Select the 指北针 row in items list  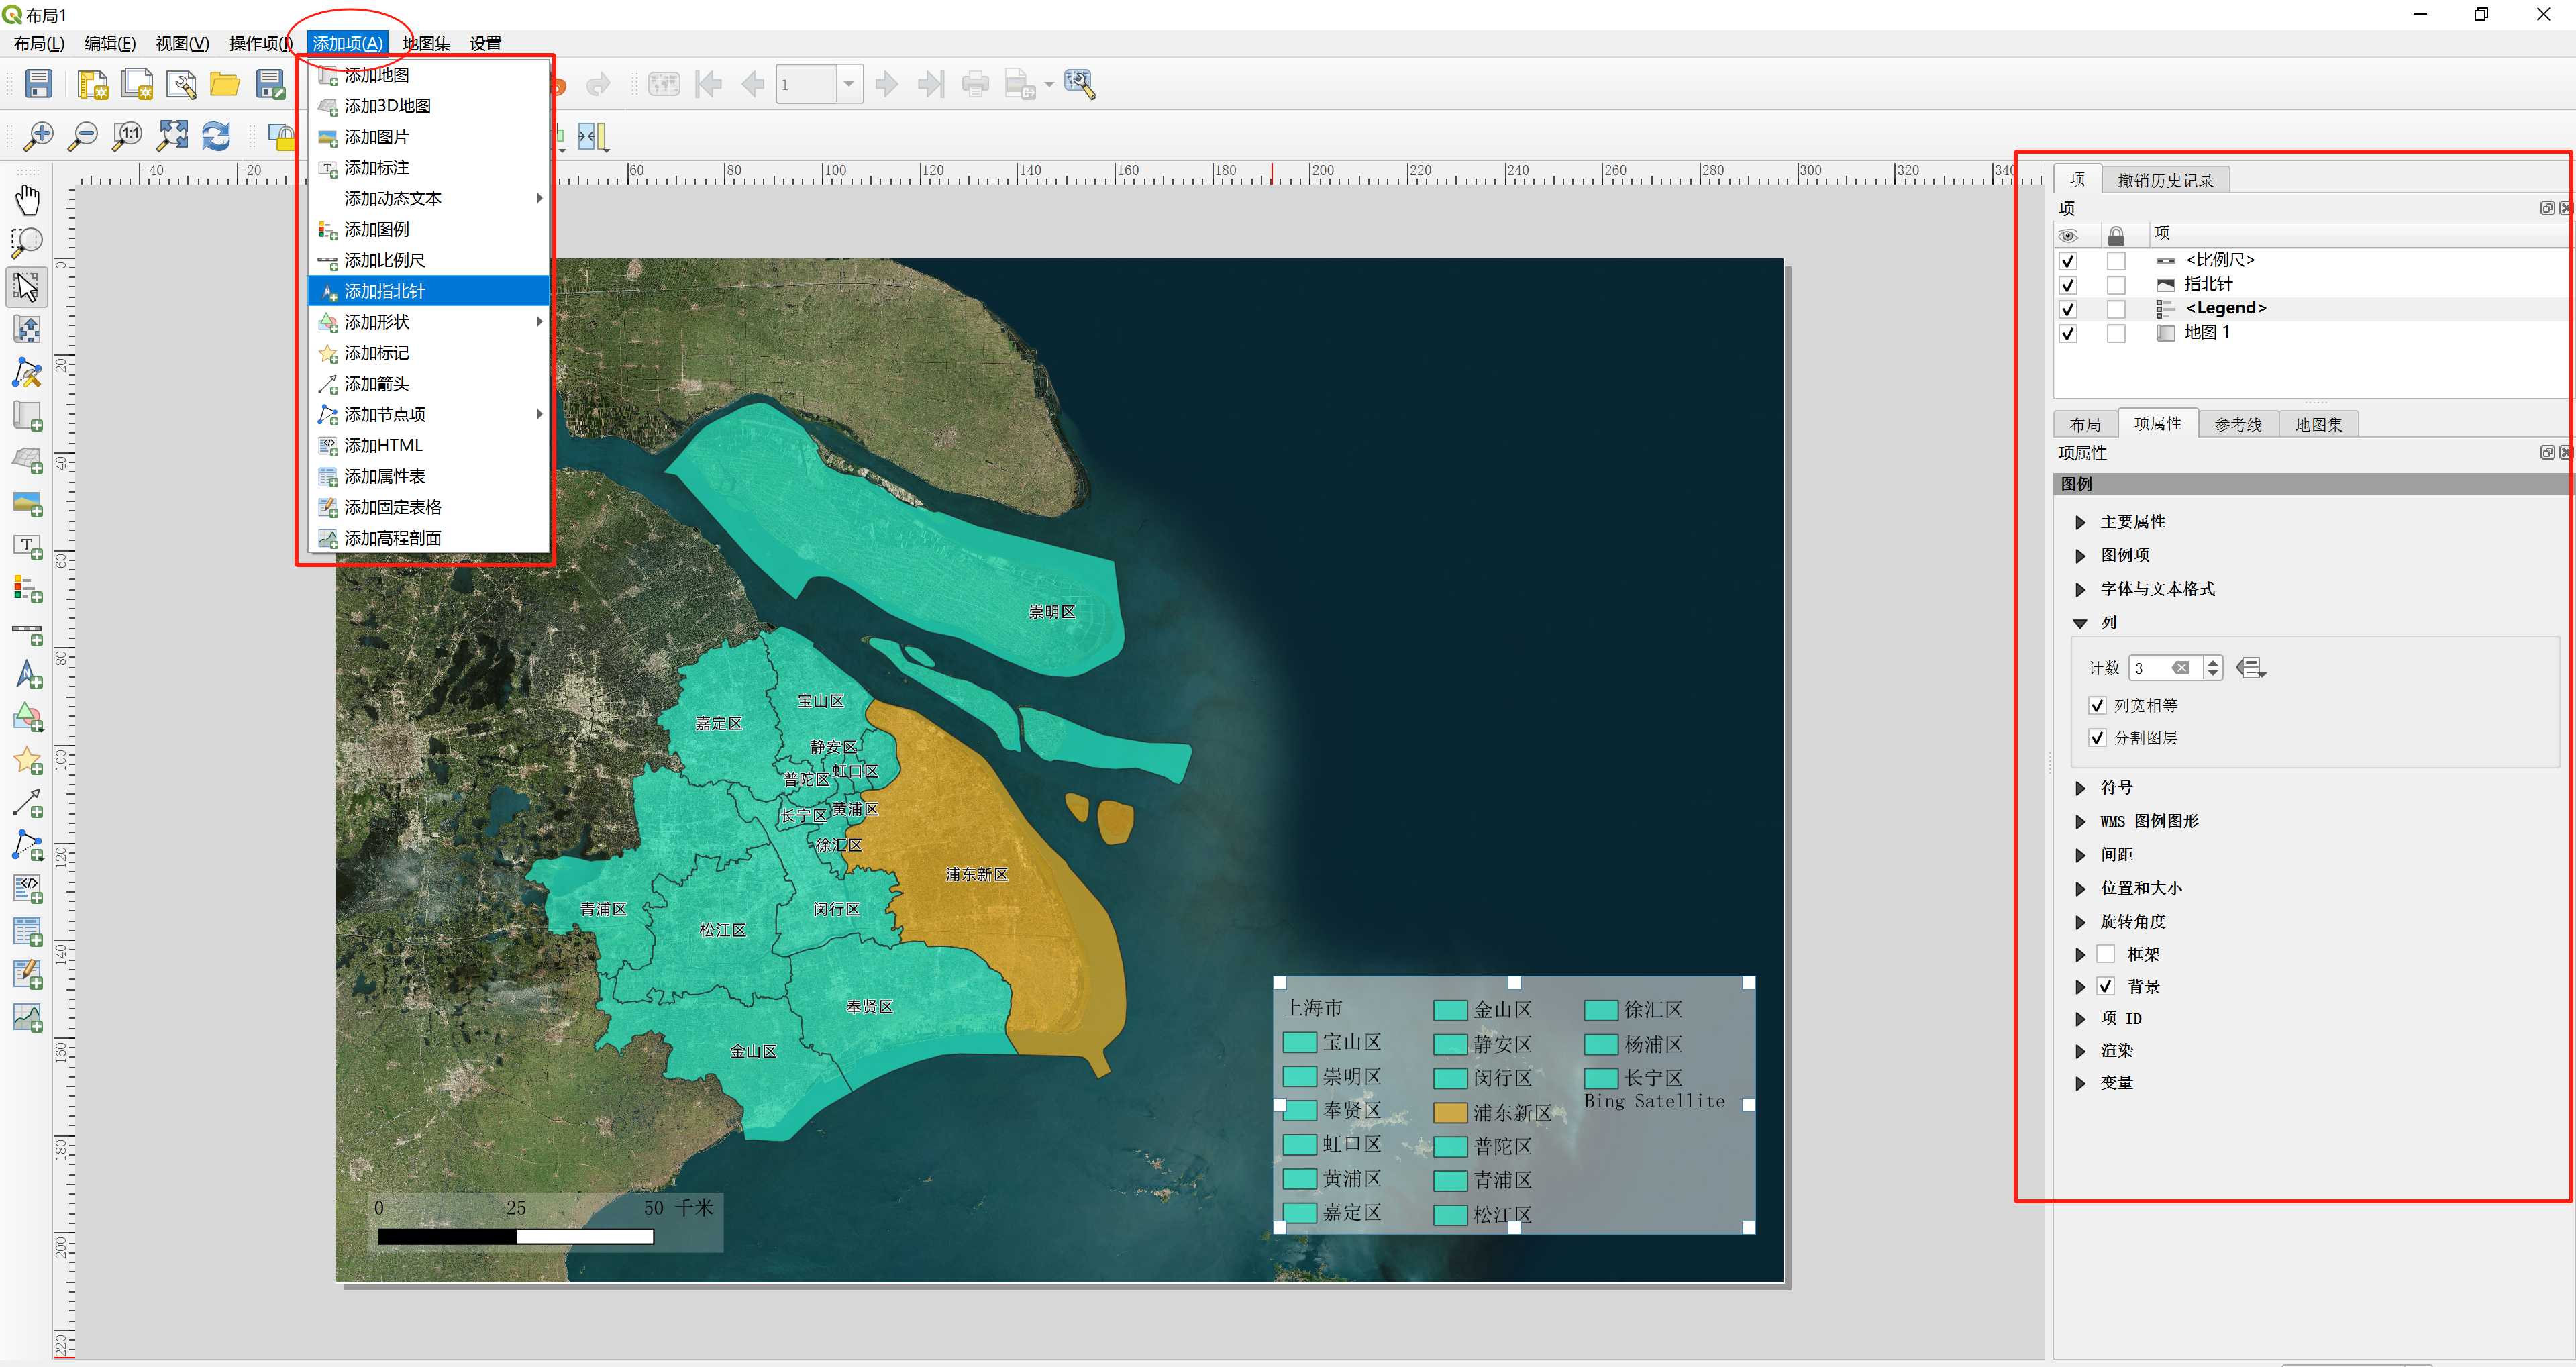(x=2310, y=285)
